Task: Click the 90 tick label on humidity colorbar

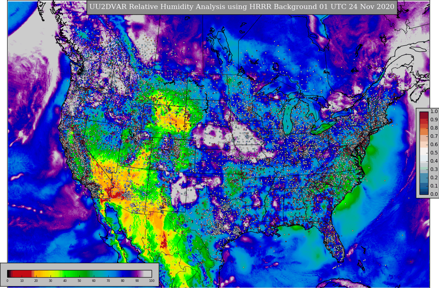Action: point(137,281)
